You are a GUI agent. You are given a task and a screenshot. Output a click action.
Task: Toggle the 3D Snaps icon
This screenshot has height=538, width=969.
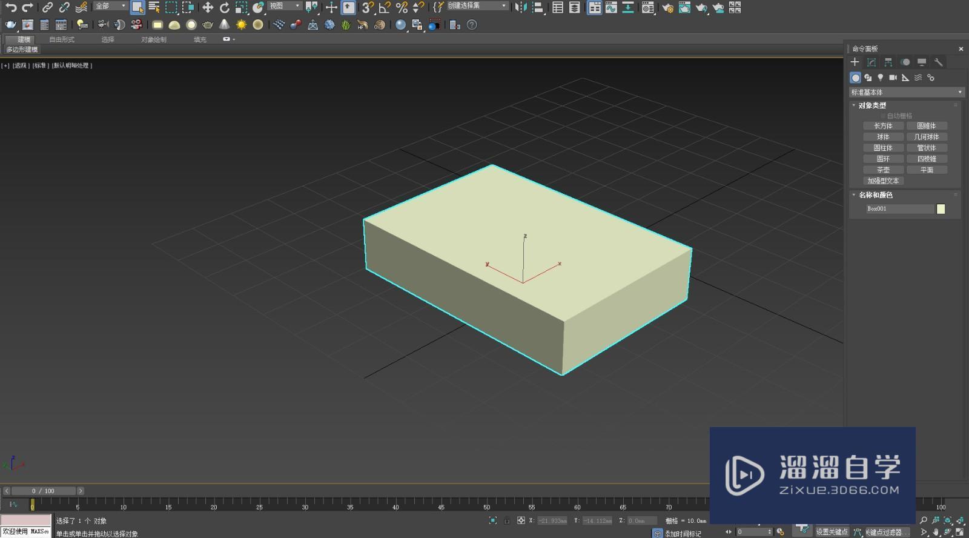pos(367,7)
